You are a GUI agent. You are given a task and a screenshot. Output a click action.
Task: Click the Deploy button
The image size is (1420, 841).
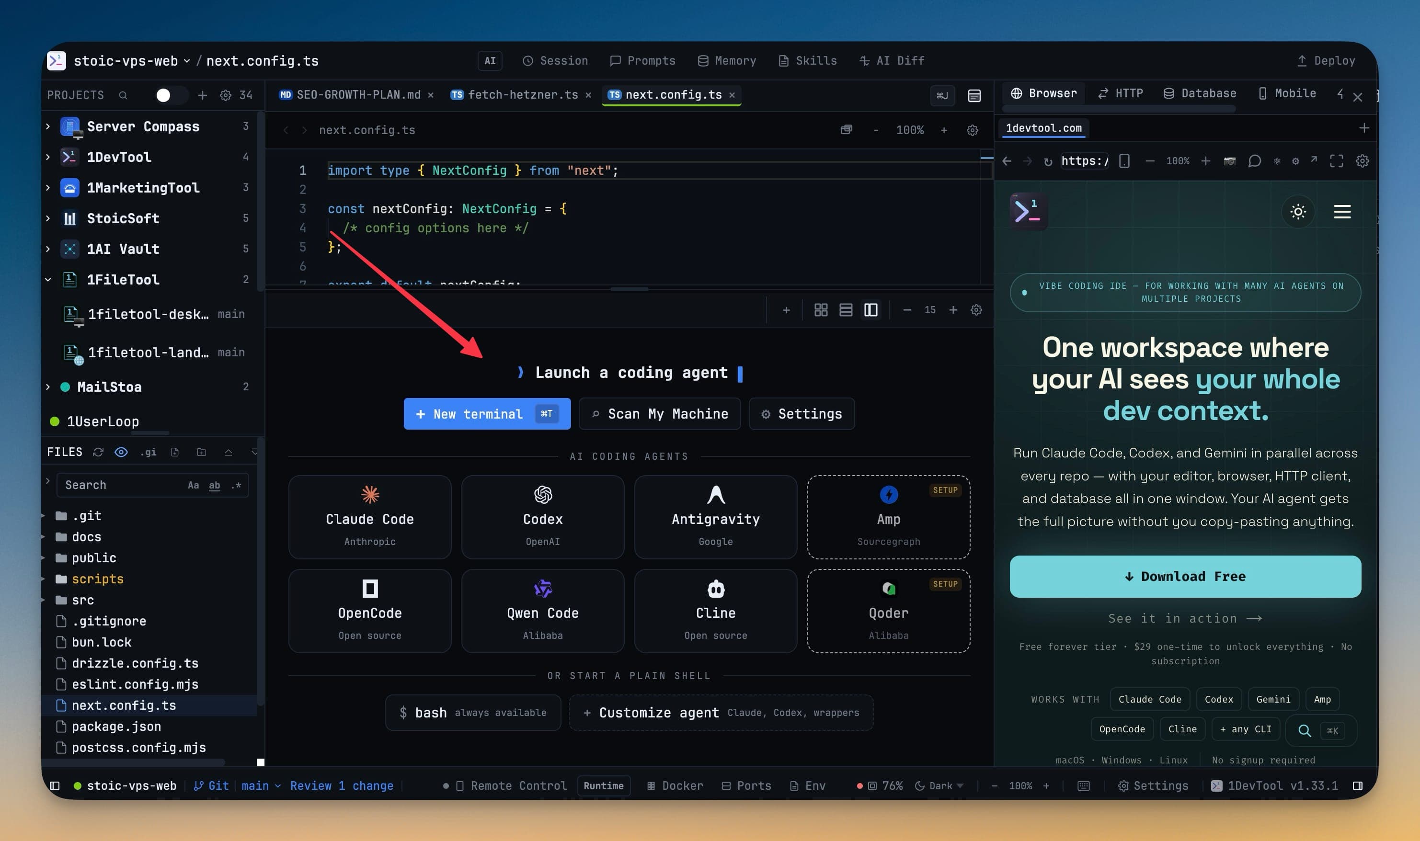(x=1326, y=61)
